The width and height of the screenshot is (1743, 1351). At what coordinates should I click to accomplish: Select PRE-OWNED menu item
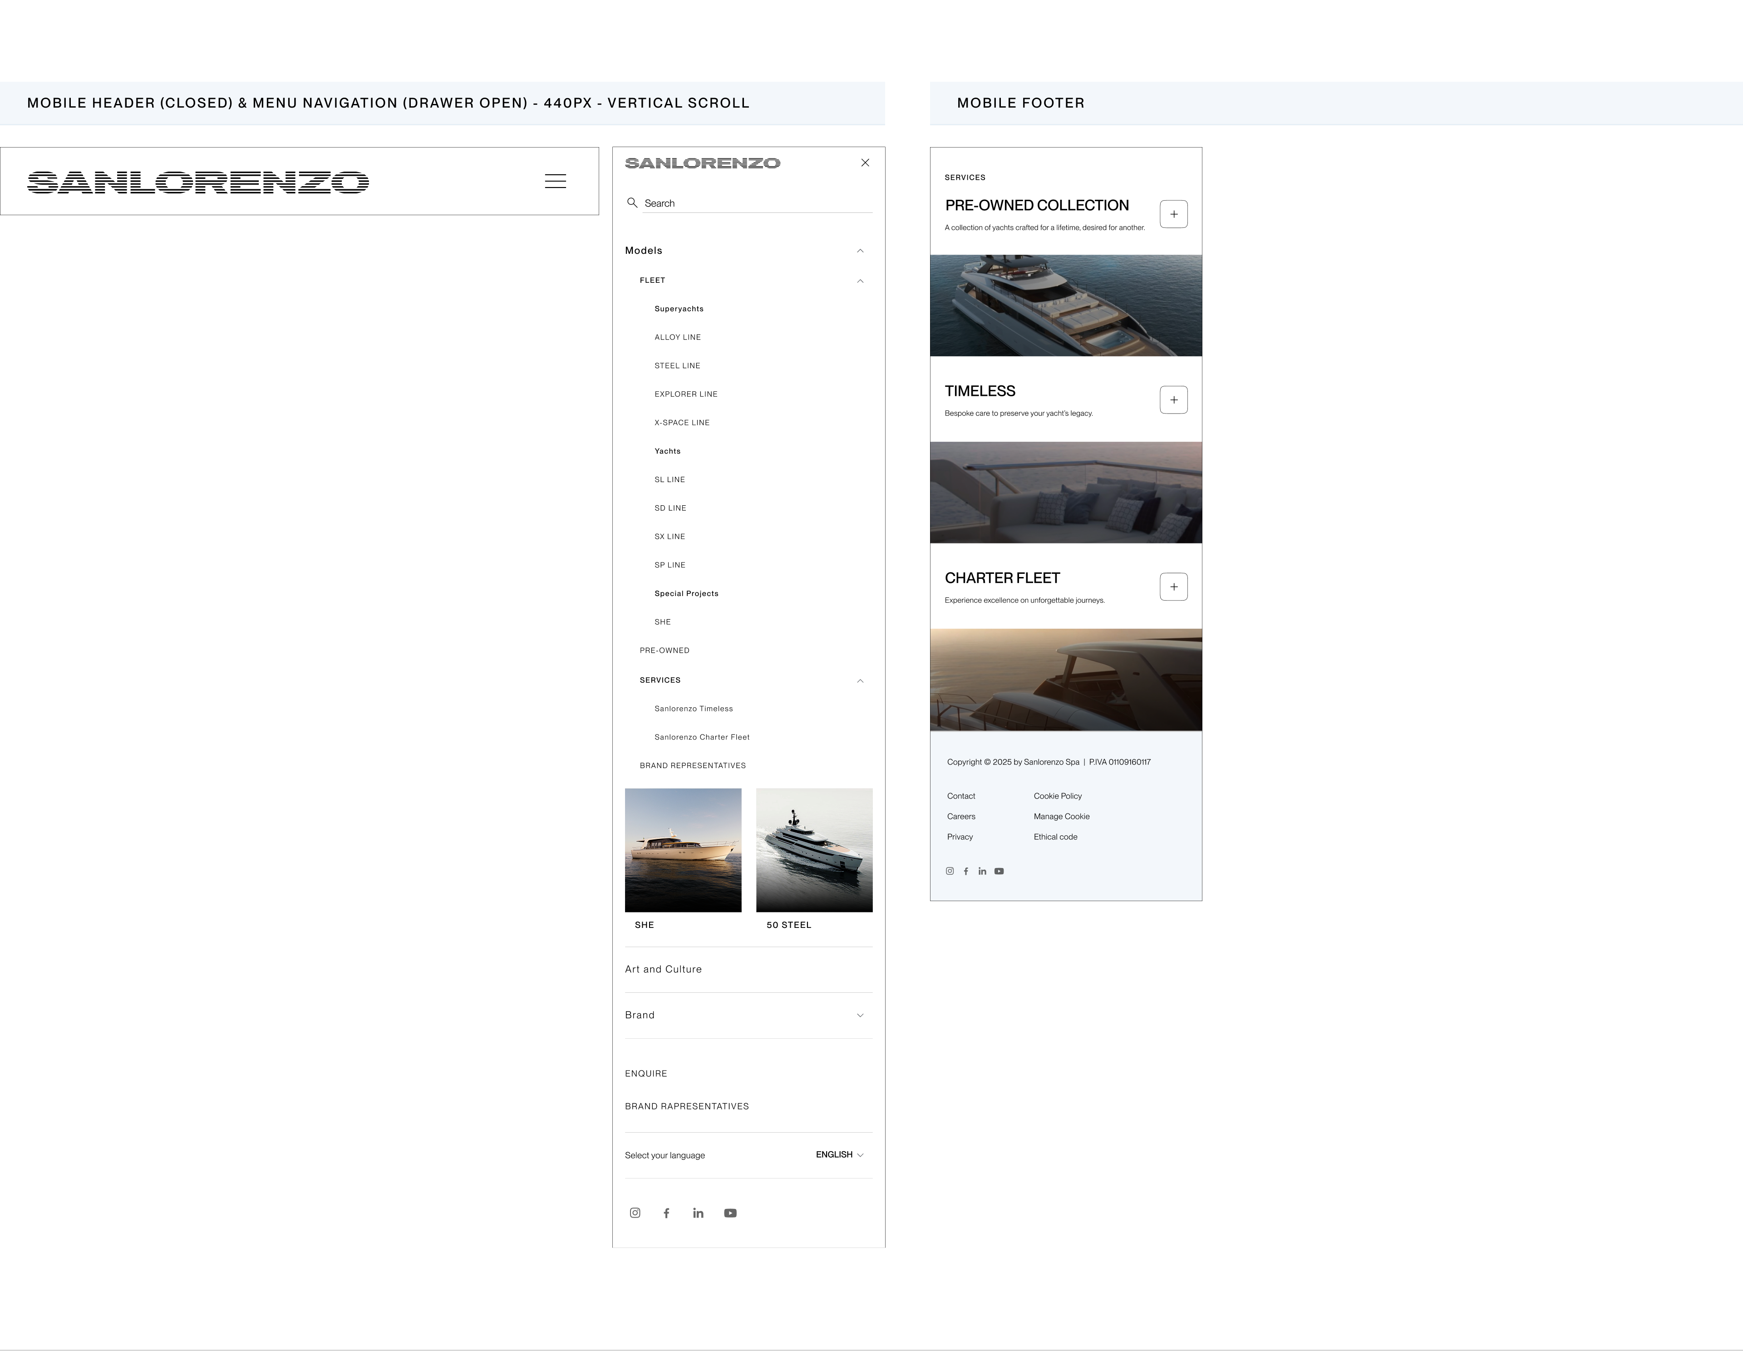pyautogui.click(x=665, y=651)
